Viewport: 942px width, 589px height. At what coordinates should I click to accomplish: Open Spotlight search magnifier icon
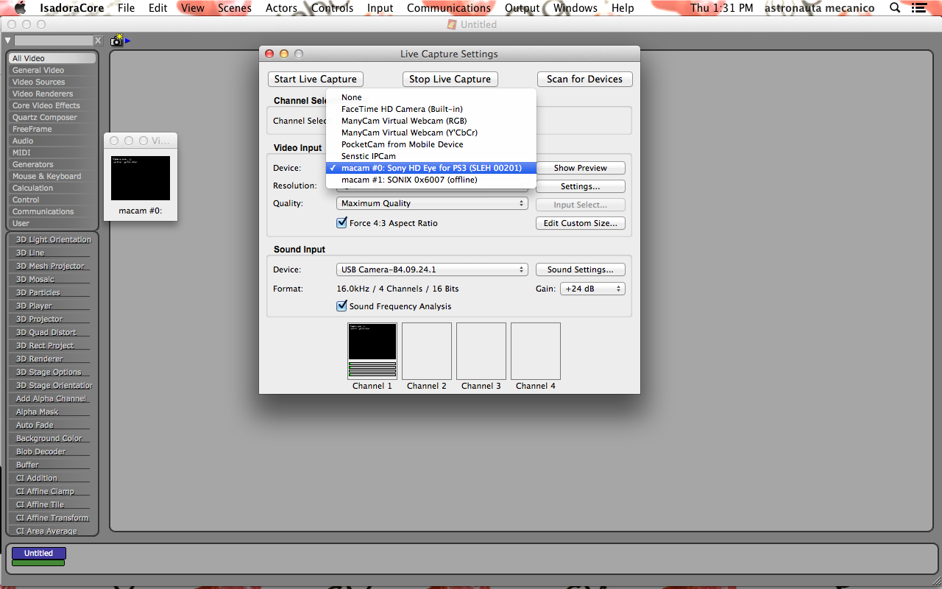point(895,8)
